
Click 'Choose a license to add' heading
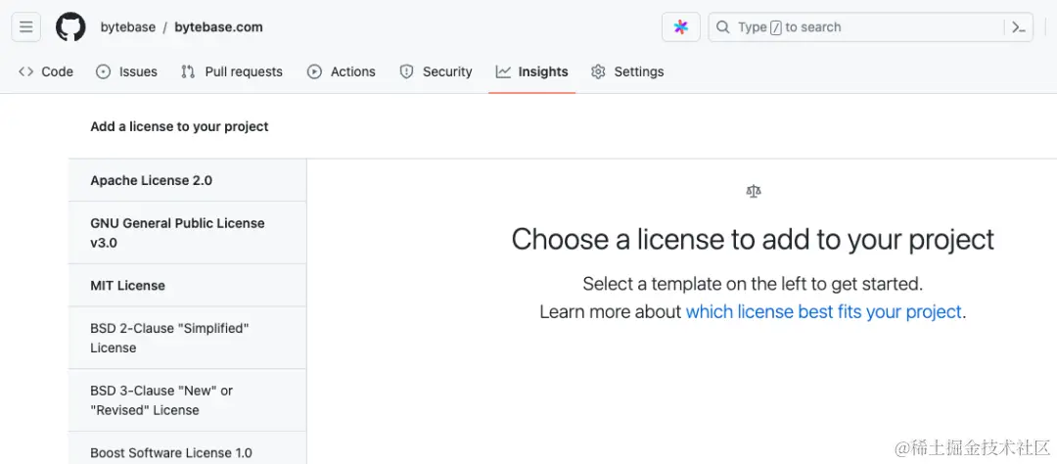coord(753,240)
